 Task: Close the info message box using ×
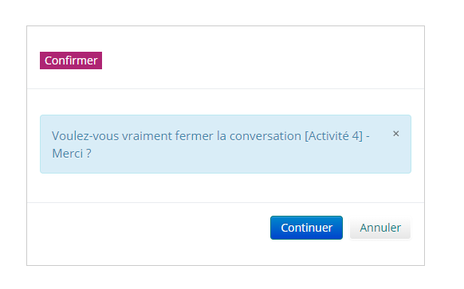[x=396, y=134]
